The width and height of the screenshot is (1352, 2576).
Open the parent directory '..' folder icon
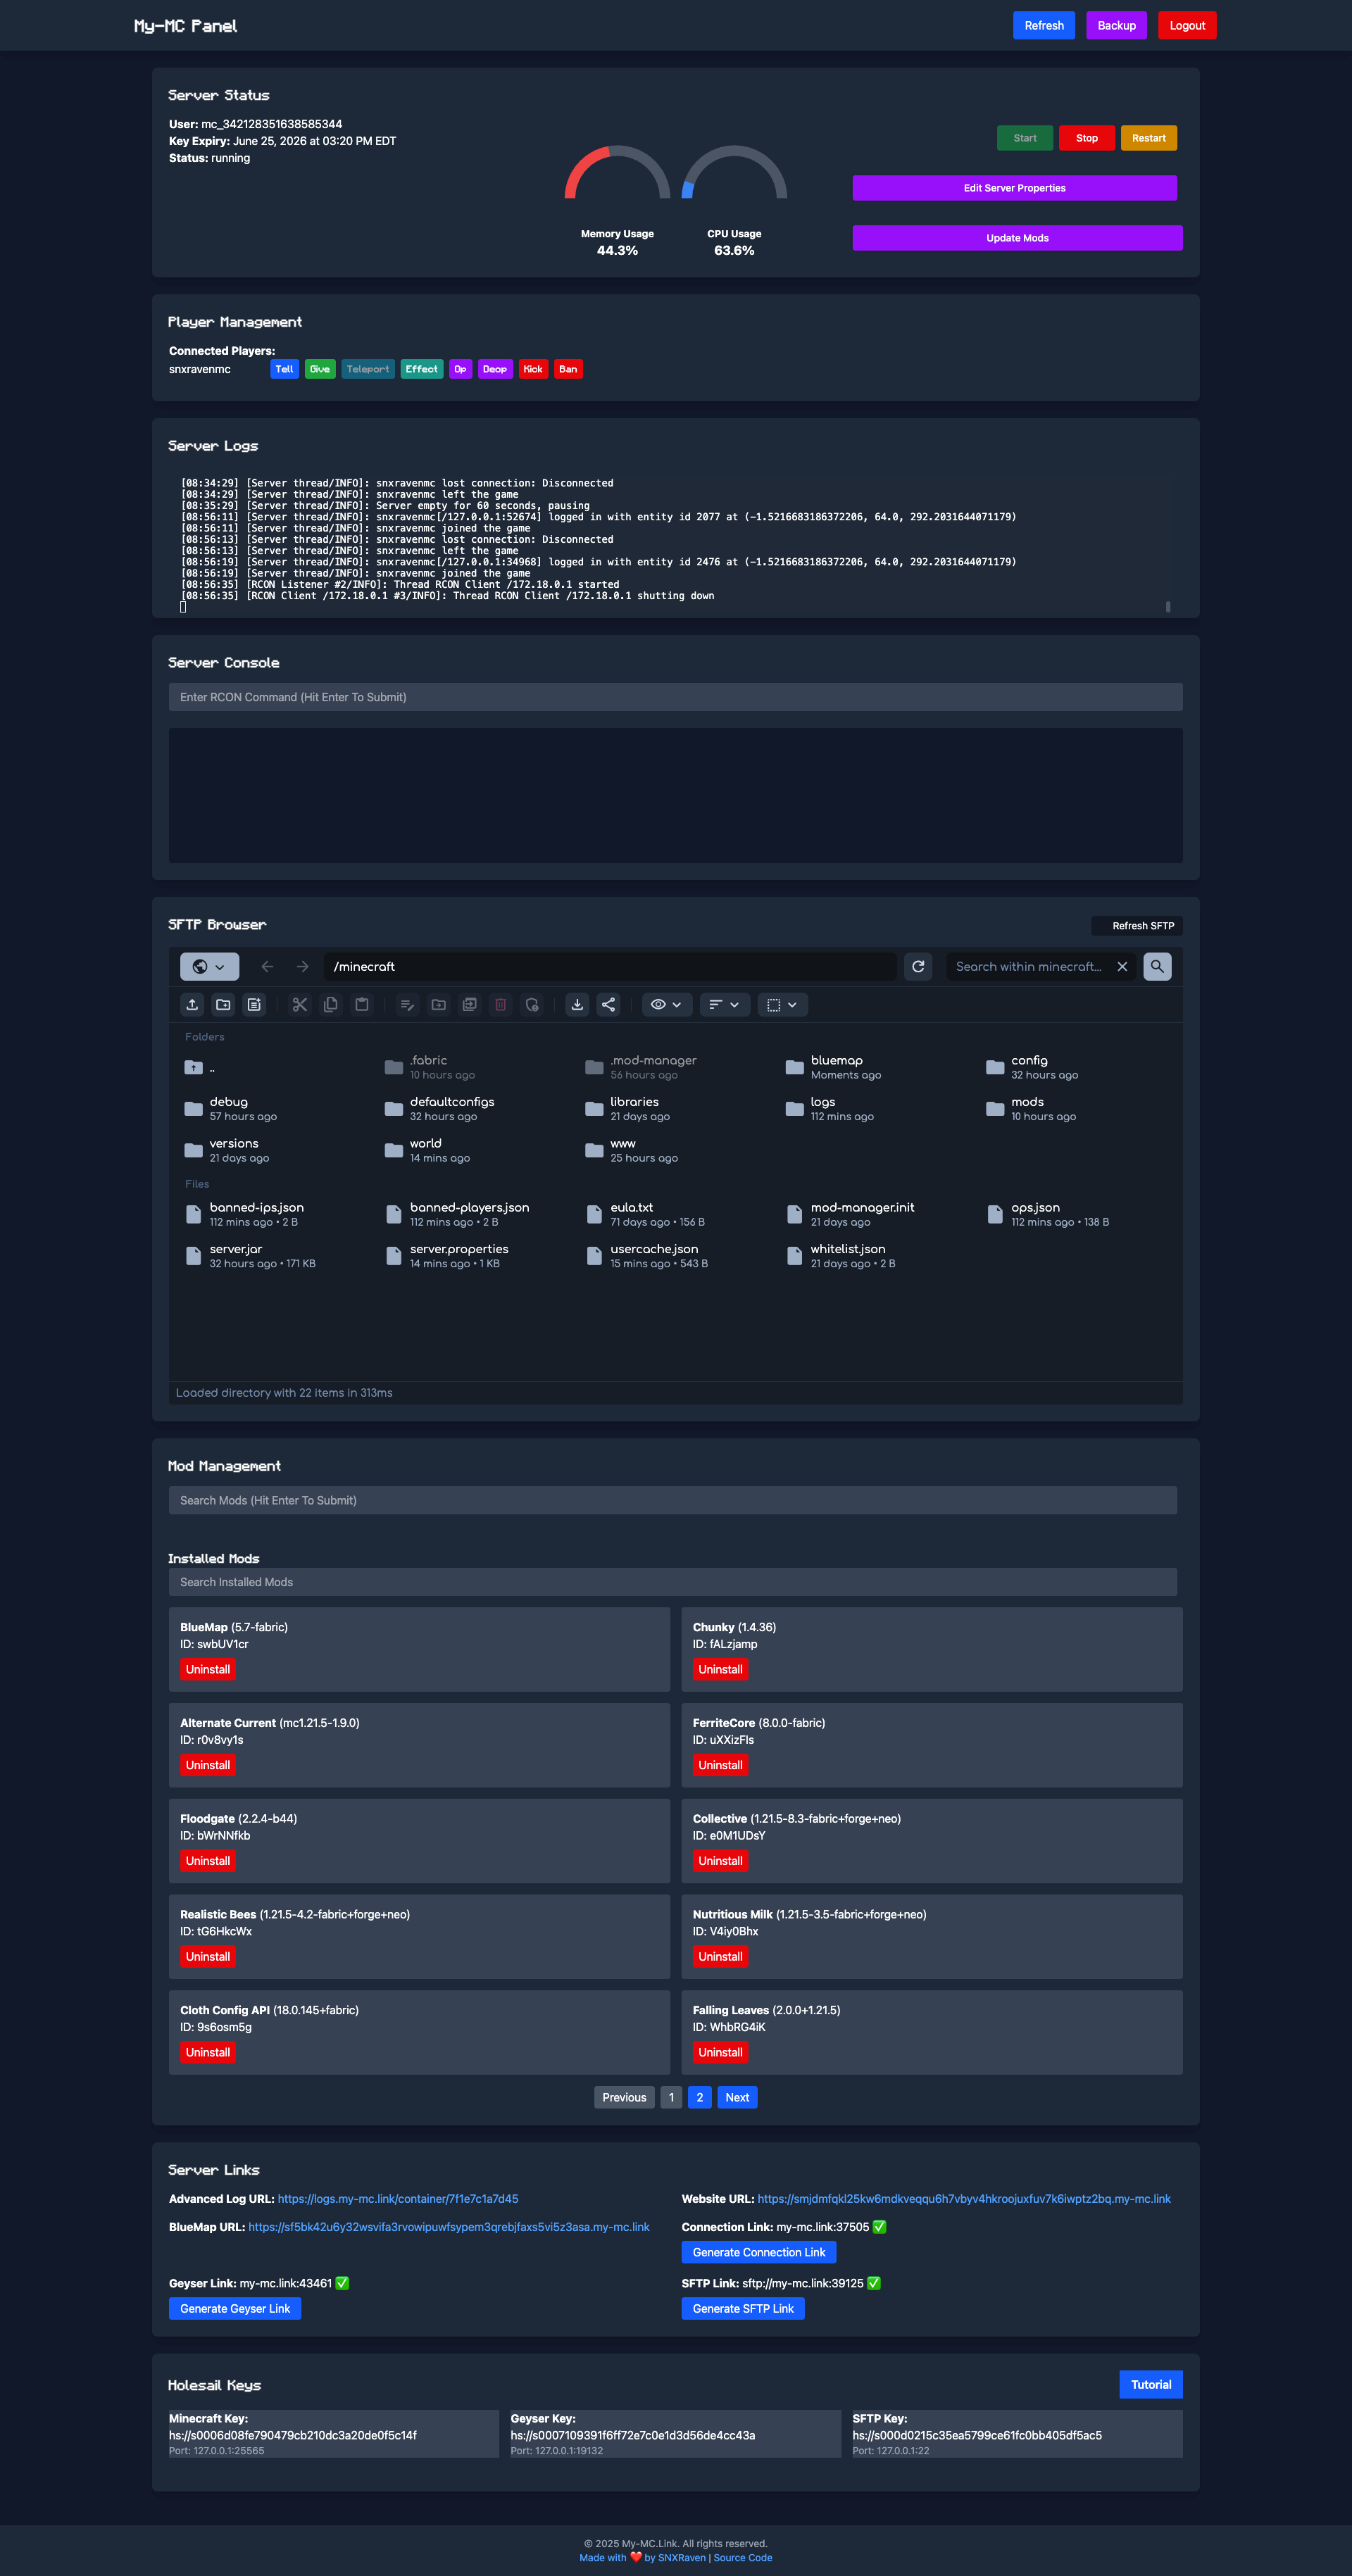tap(194, 1067)
